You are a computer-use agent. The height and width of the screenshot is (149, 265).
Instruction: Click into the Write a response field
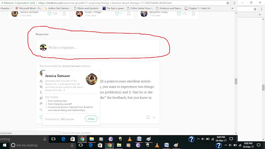point(98,48)
